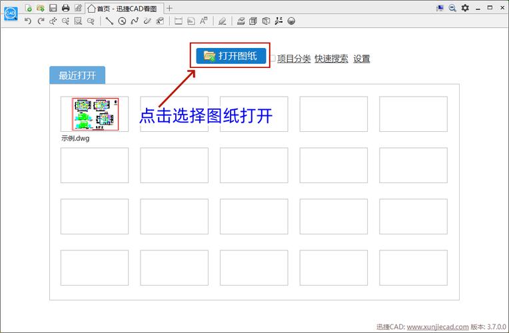
Task: Select the eraser tool
Action: [x=223, y=21]
